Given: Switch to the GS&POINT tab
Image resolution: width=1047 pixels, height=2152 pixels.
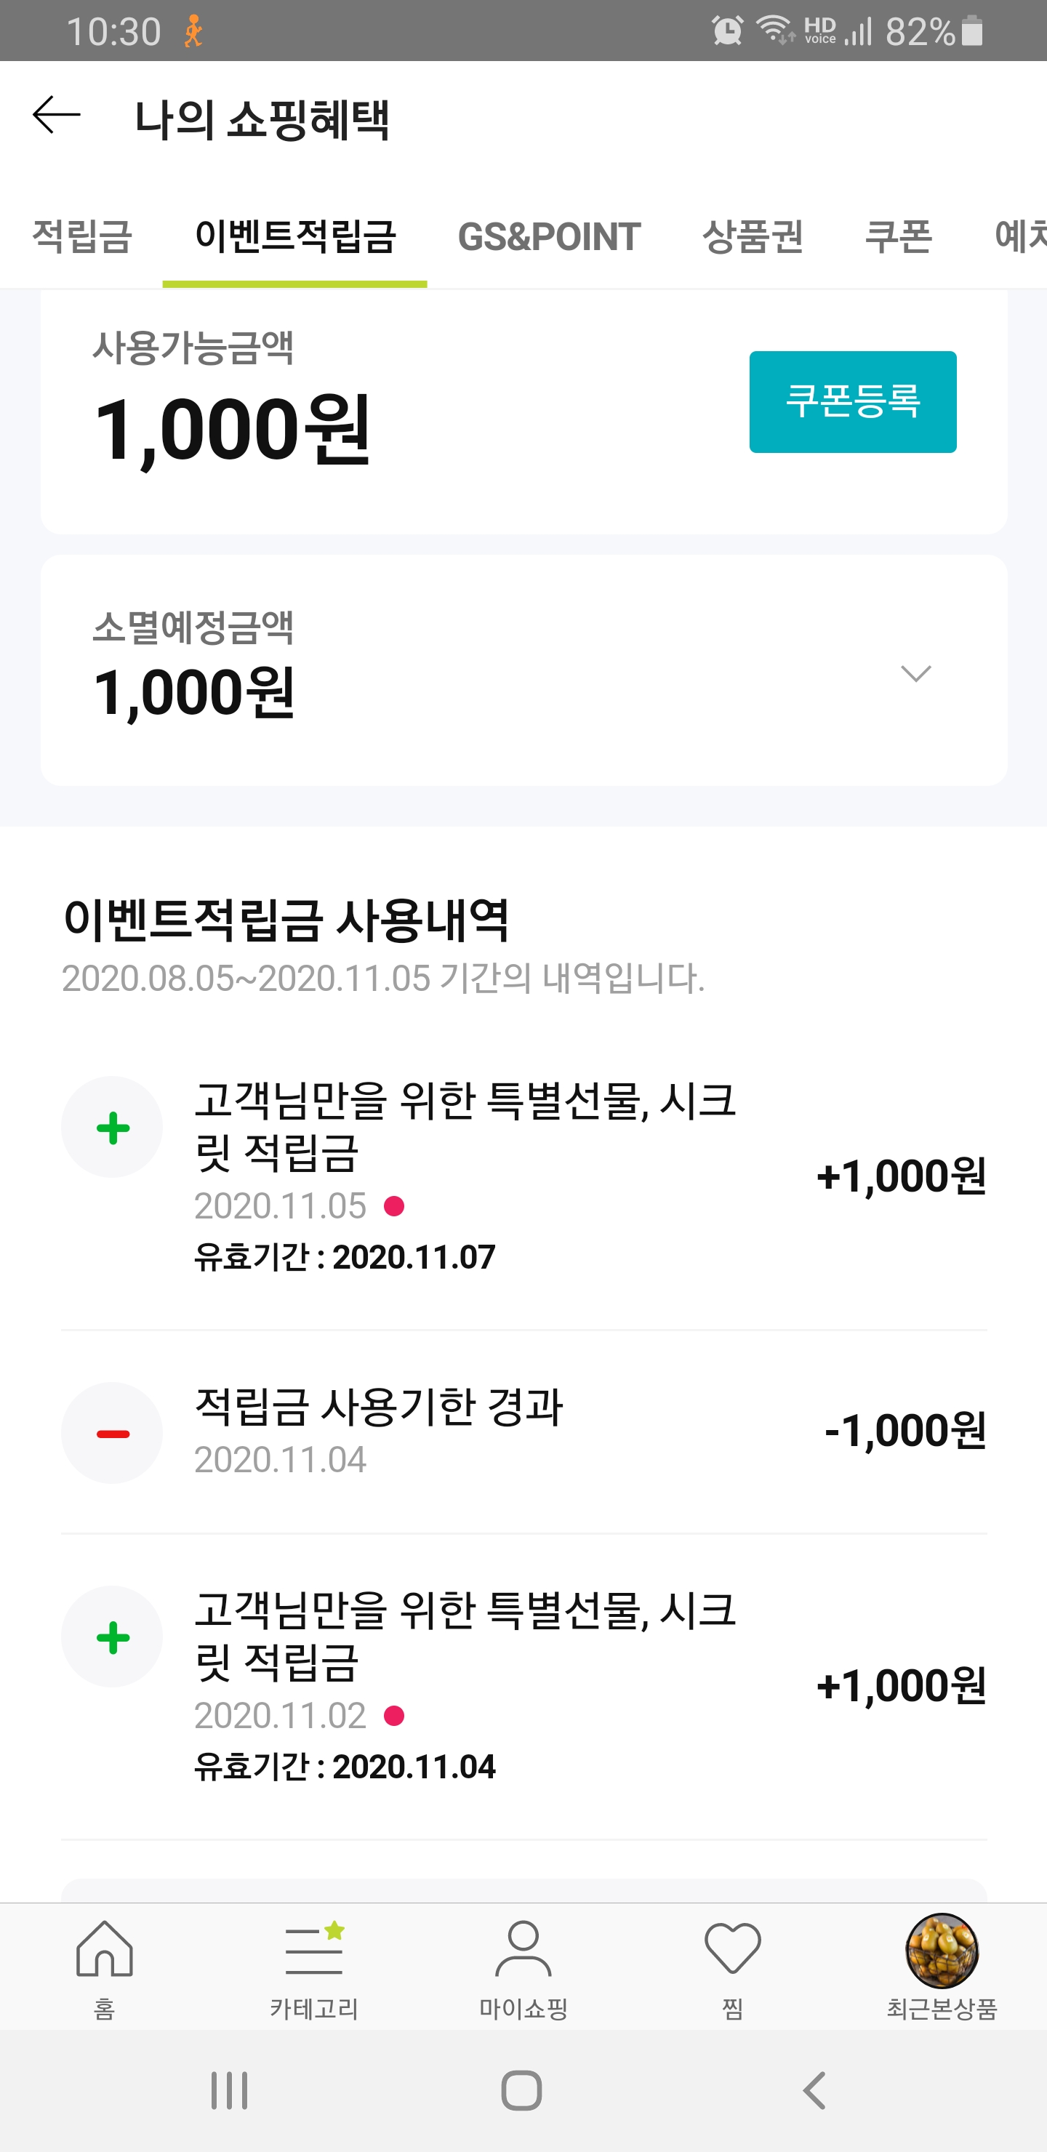Looking at the screenshot, I should click(x=549, y=236).
